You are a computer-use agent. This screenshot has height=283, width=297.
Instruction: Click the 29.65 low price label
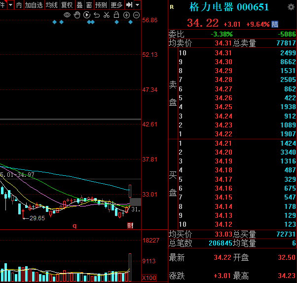(x=37, y=218)
